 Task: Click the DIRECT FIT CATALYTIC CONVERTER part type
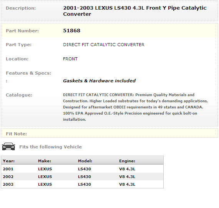104,45
